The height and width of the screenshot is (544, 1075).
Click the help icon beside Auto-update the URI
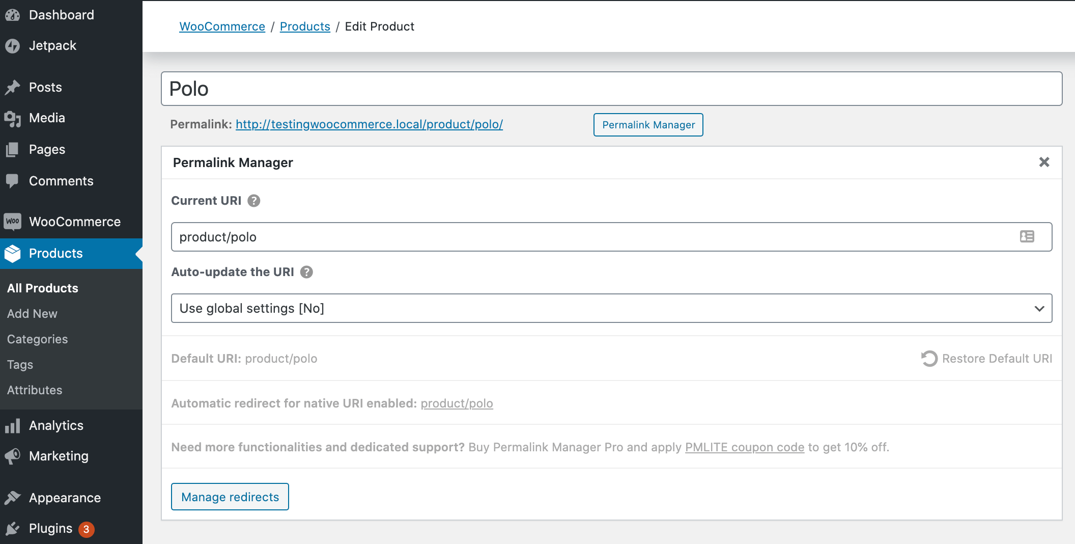point(306,272)
